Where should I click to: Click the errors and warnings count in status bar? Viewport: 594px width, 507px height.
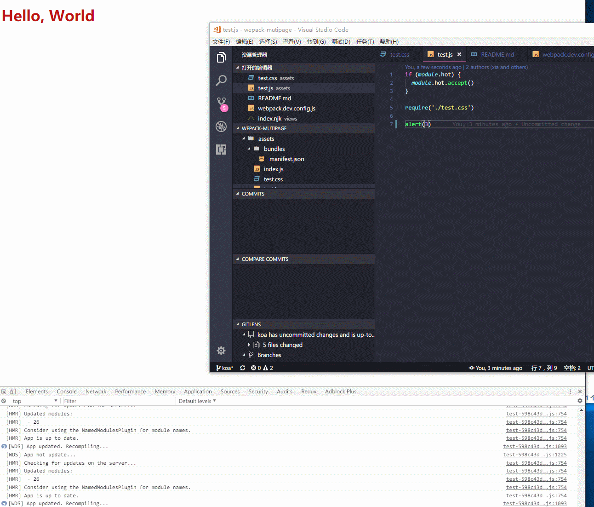262,368
